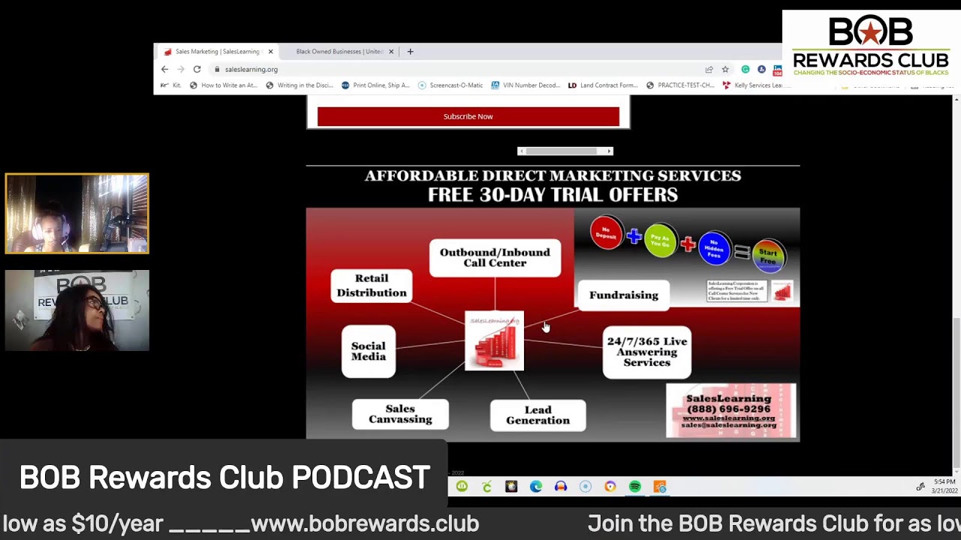The width and height of the screenshot is (961, 540).
Task: Click the Social Media box
Action: click(369, 351)
